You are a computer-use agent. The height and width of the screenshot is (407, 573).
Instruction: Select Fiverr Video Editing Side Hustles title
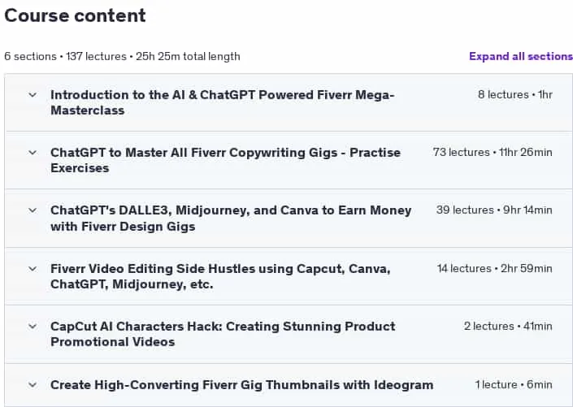click(x=220, y=276)
